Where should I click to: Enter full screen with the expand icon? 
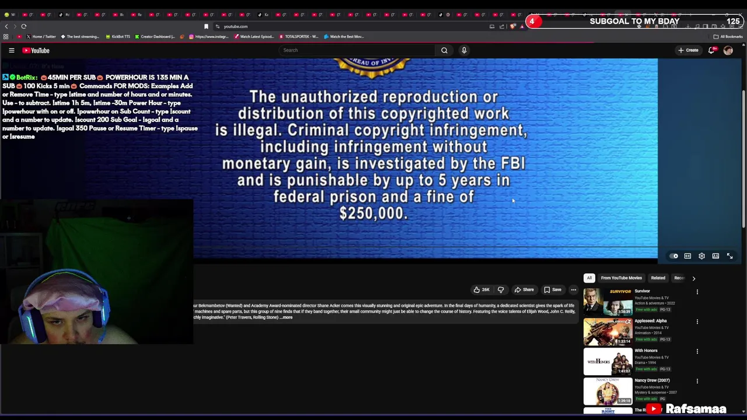coord(729,256)
